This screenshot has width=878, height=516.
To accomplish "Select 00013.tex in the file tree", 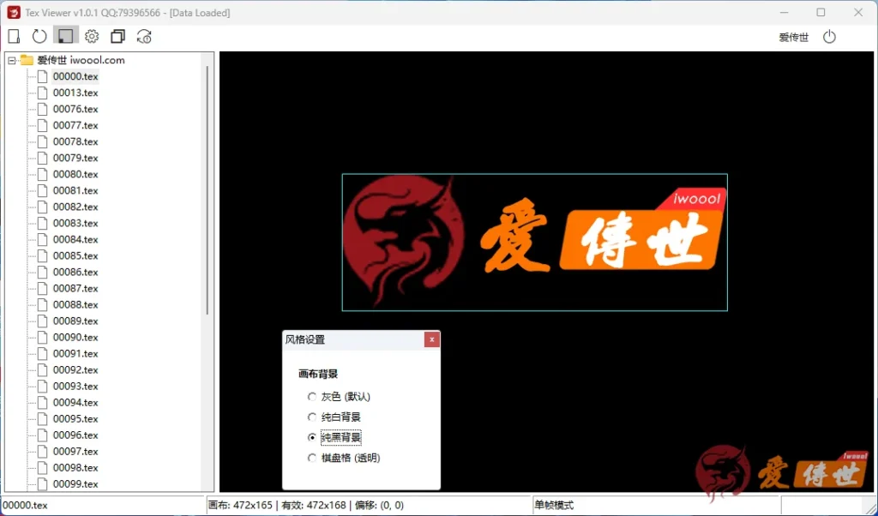I will 75,93.
